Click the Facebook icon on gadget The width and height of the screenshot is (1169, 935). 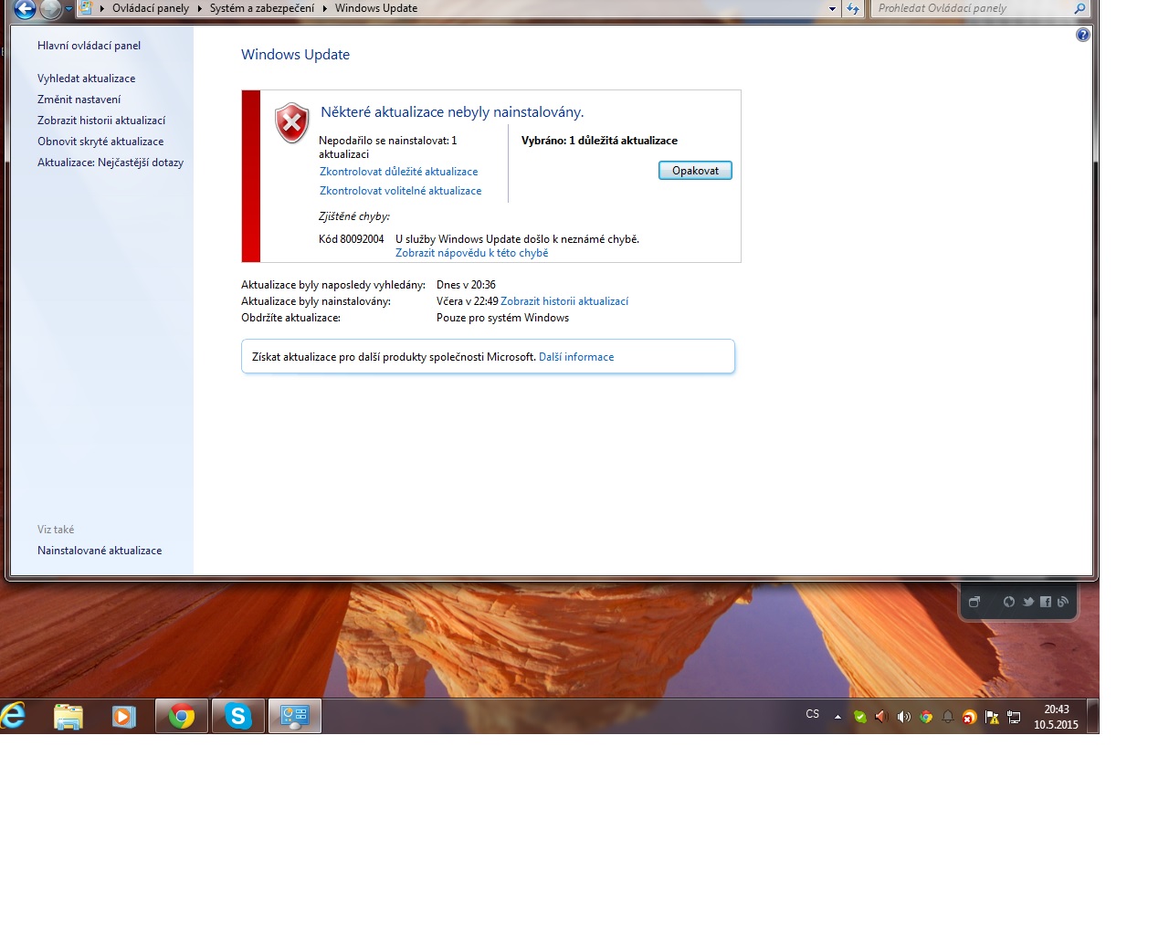pyautogui.click(x=1046, y=602)
